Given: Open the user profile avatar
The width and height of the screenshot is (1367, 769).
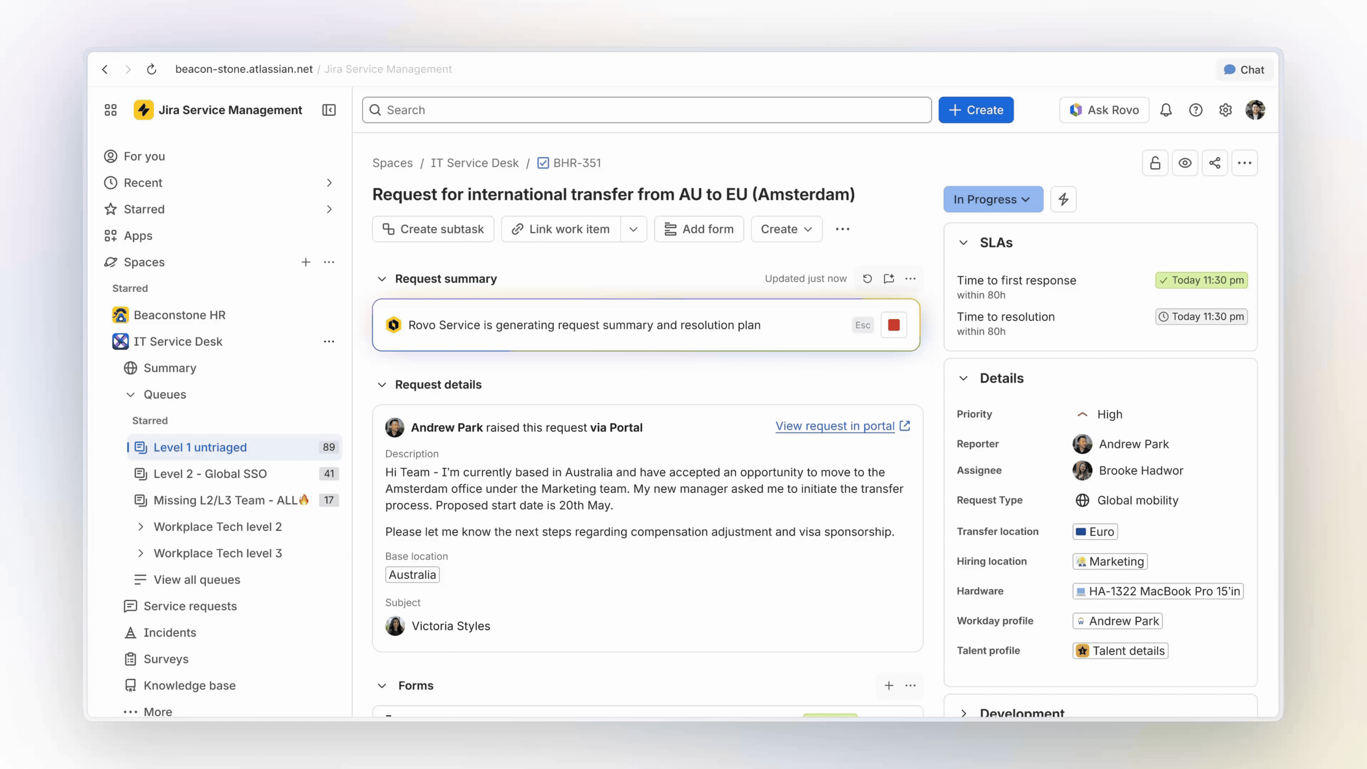Looking at the screenshot, I should (x=1255, y=110).
